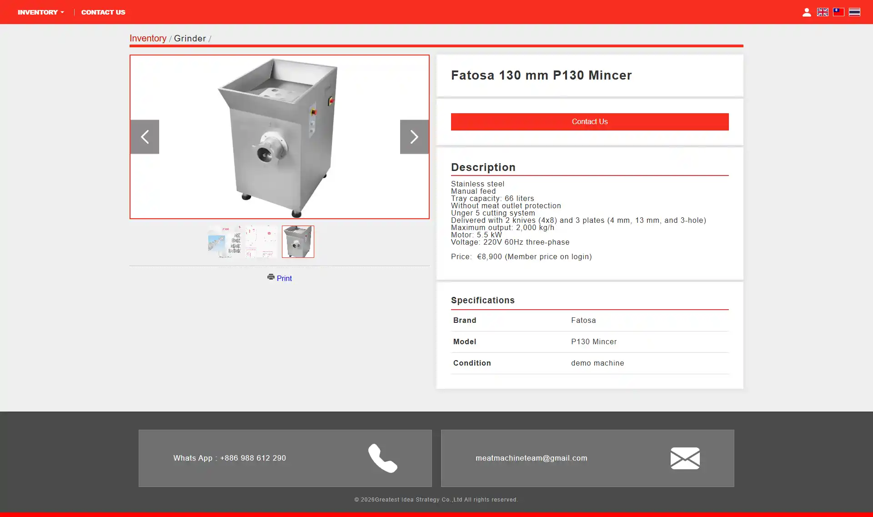Click the Model value P130 Mincer
873x517 pixels.
click(x=594, y=342)
